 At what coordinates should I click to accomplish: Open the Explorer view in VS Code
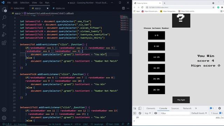tap(4, 9)
